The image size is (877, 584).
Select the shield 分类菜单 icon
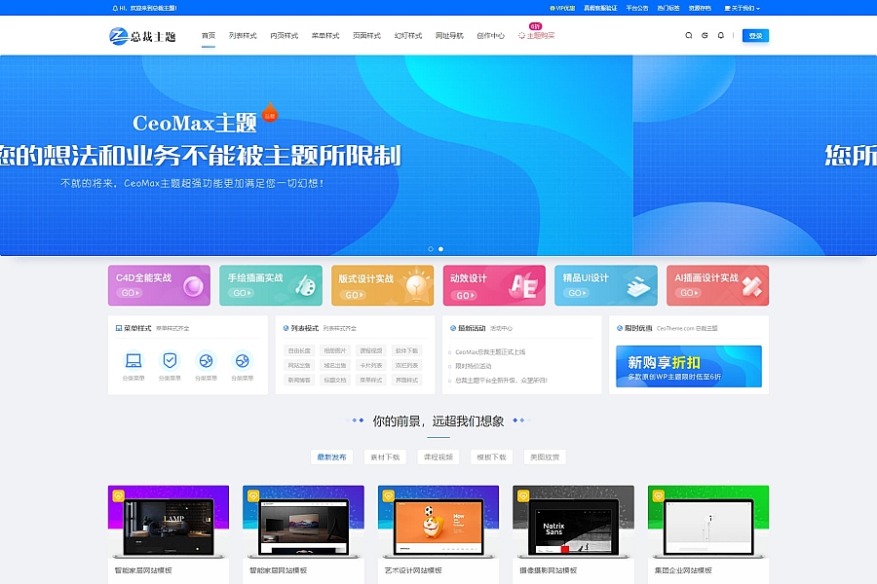pyautogui.click(x=170, y=360)
